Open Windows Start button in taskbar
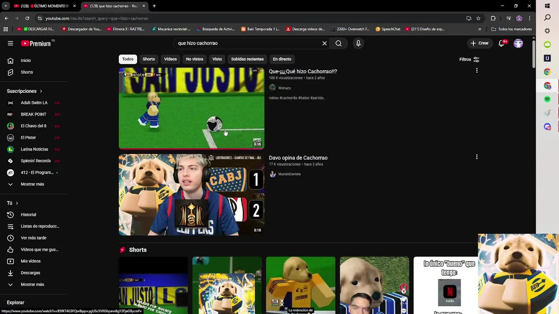The image size is (559, 314). click(x=547, y=6)
